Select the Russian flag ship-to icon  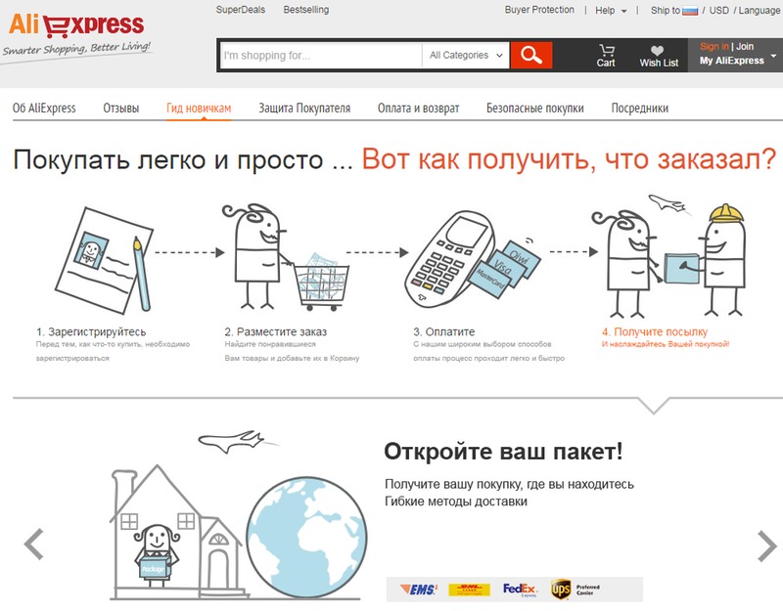tap(690, 11)
